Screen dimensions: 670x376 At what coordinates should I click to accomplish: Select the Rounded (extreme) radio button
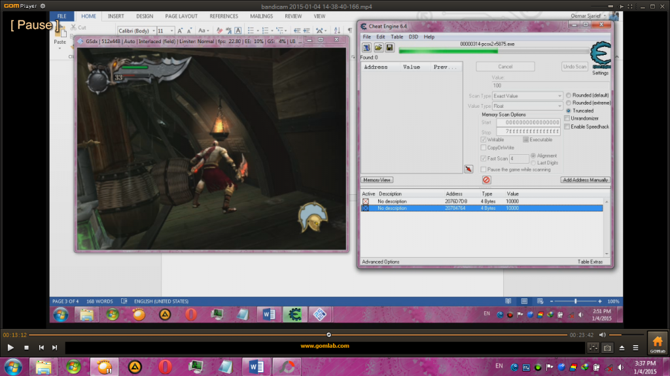(569, 103)
